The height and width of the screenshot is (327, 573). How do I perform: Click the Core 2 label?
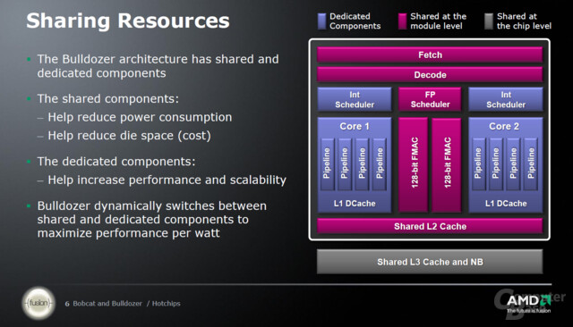click(504, 126)
